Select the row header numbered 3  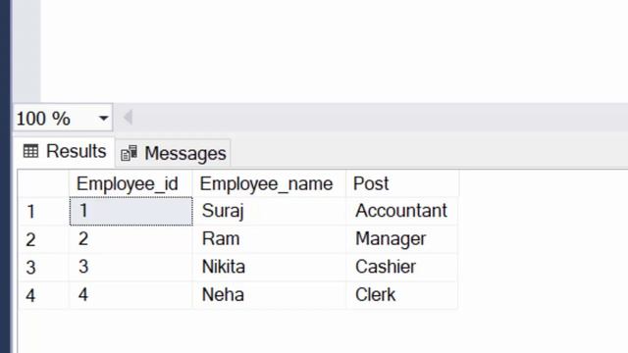[x=43, y=267]
